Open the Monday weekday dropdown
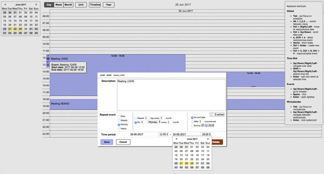The height and width of the screenshot is (174, 324). 154,122
